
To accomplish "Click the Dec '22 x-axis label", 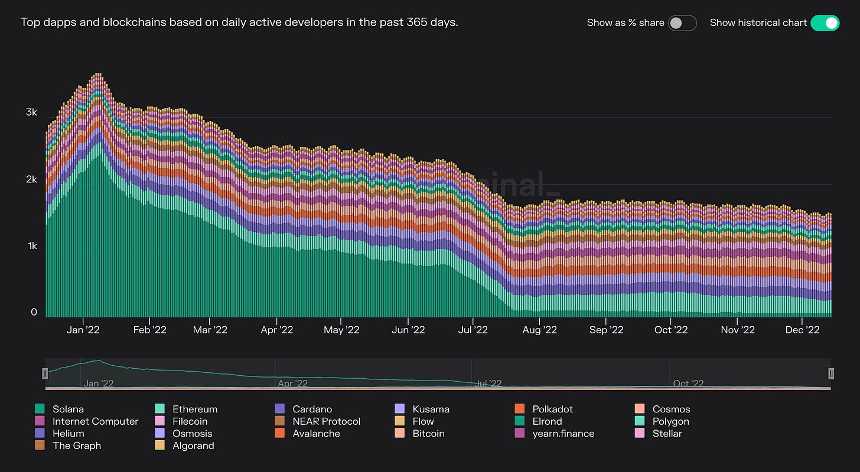I will point(803,330).
